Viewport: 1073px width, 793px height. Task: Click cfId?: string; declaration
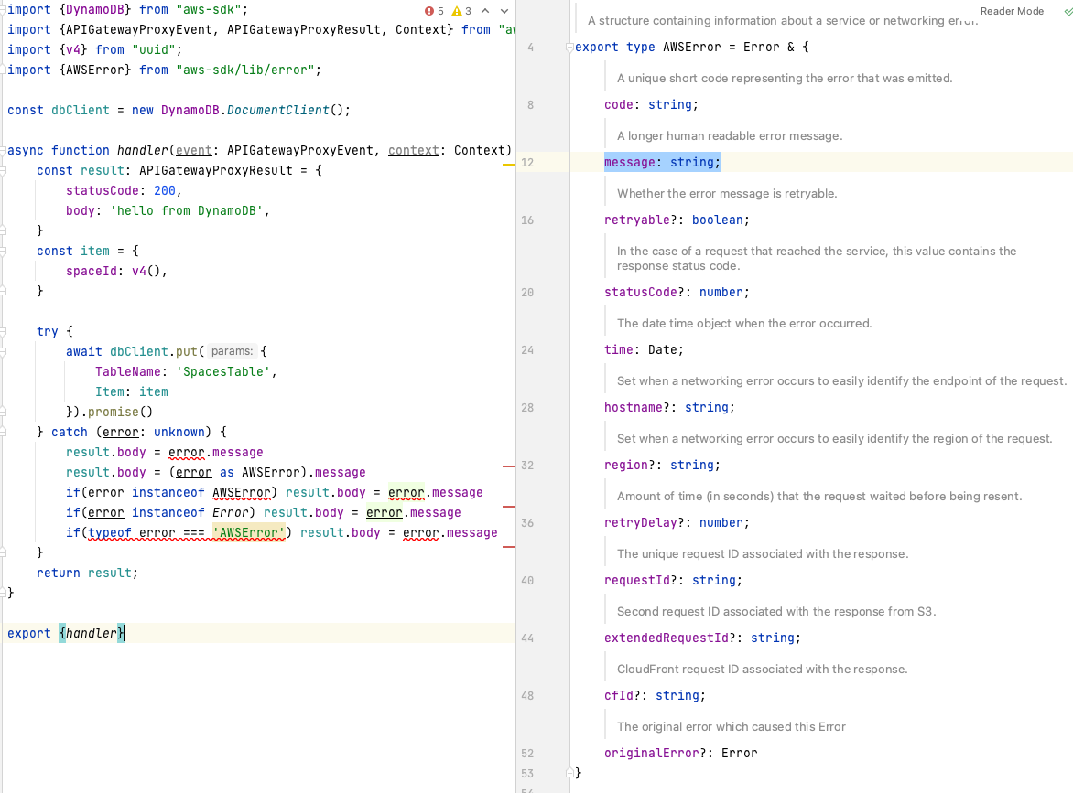(655, 696)
